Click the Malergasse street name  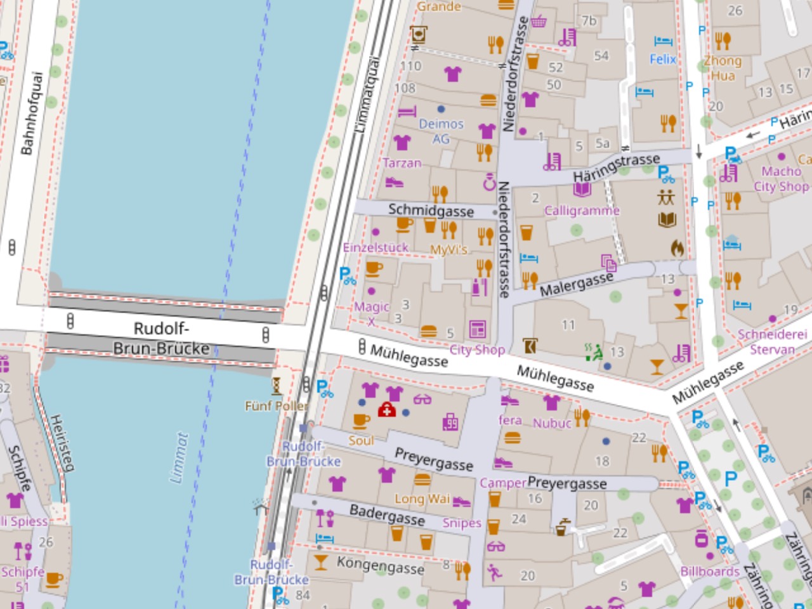(577, 284)
